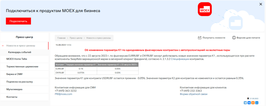Click the printer icon for print version
The image size is (266, 106).
click(234, 38)
